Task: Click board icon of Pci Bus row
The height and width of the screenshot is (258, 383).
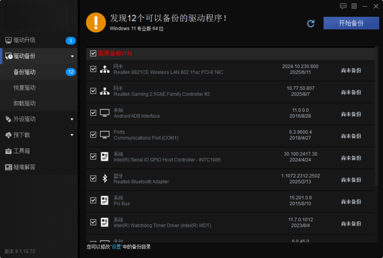Action: click(x=105, y=200)
